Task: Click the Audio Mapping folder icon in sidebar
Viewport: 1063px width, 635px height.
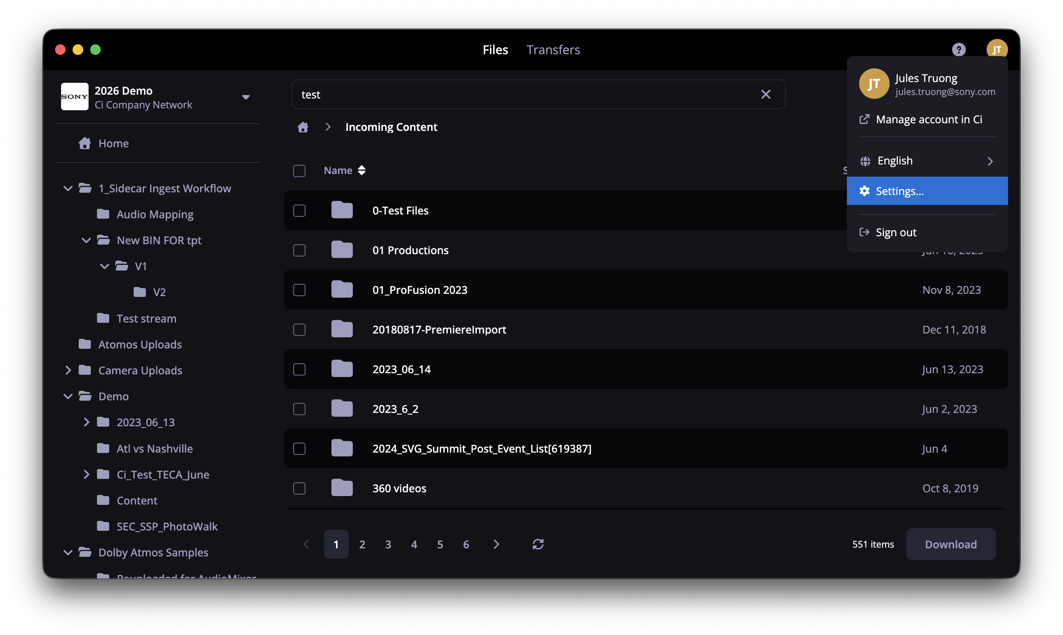Action: [x=103, y=214]
